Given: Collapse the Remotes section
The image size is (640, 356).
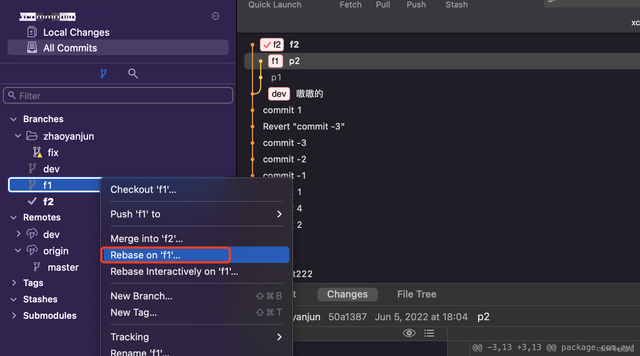Looking at the screenshot, I should point(13,217).
